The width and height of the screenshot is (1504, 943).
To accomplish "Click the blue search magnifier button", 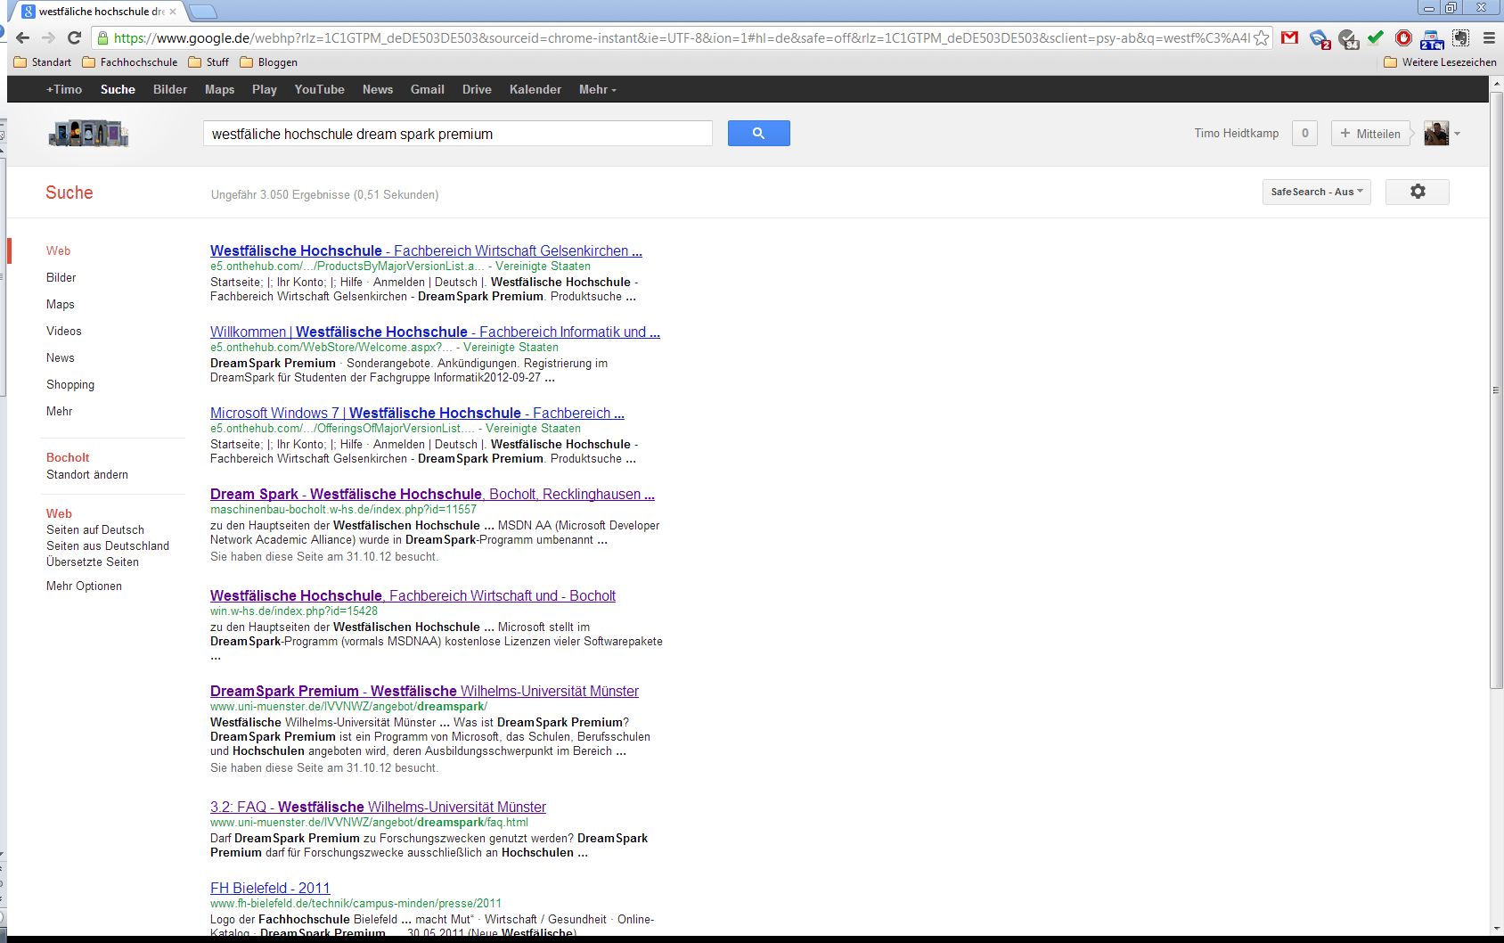I will click(758, 134).
